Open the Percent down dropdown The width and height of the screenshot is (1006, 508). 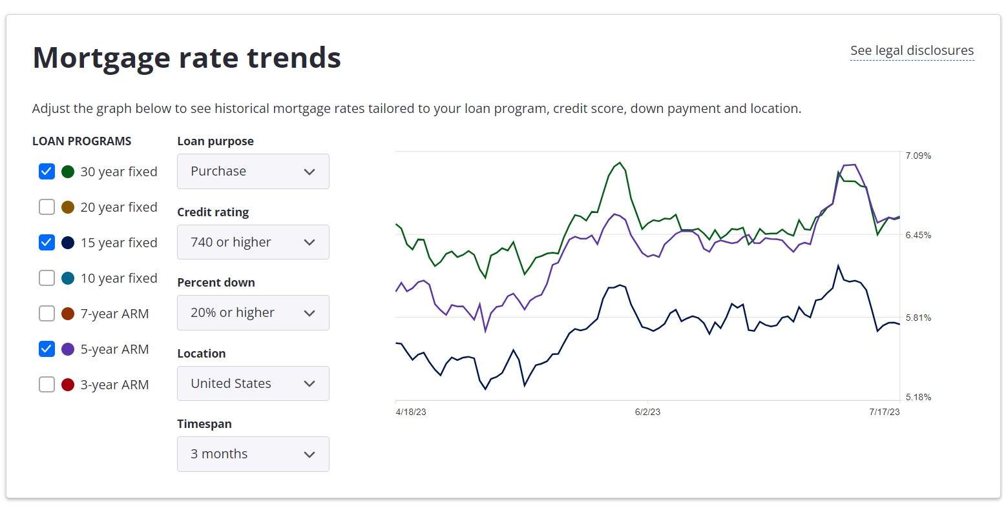253,313
